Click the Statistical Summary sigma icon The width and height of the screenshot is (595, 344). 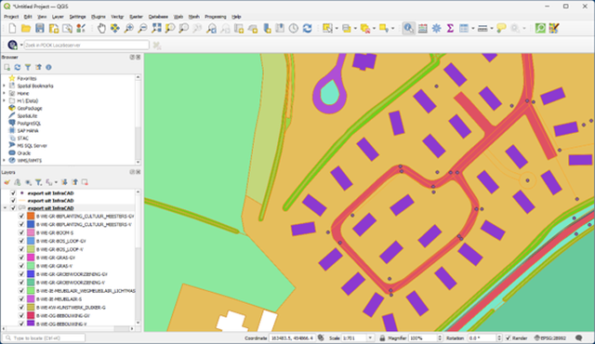(x=450, y=29)
